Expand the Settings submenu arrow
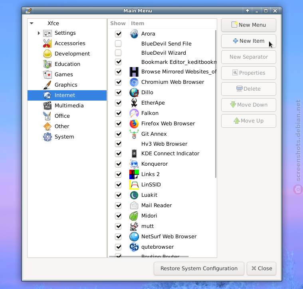The height and width of the screenshot is (289, 303). 39,33
